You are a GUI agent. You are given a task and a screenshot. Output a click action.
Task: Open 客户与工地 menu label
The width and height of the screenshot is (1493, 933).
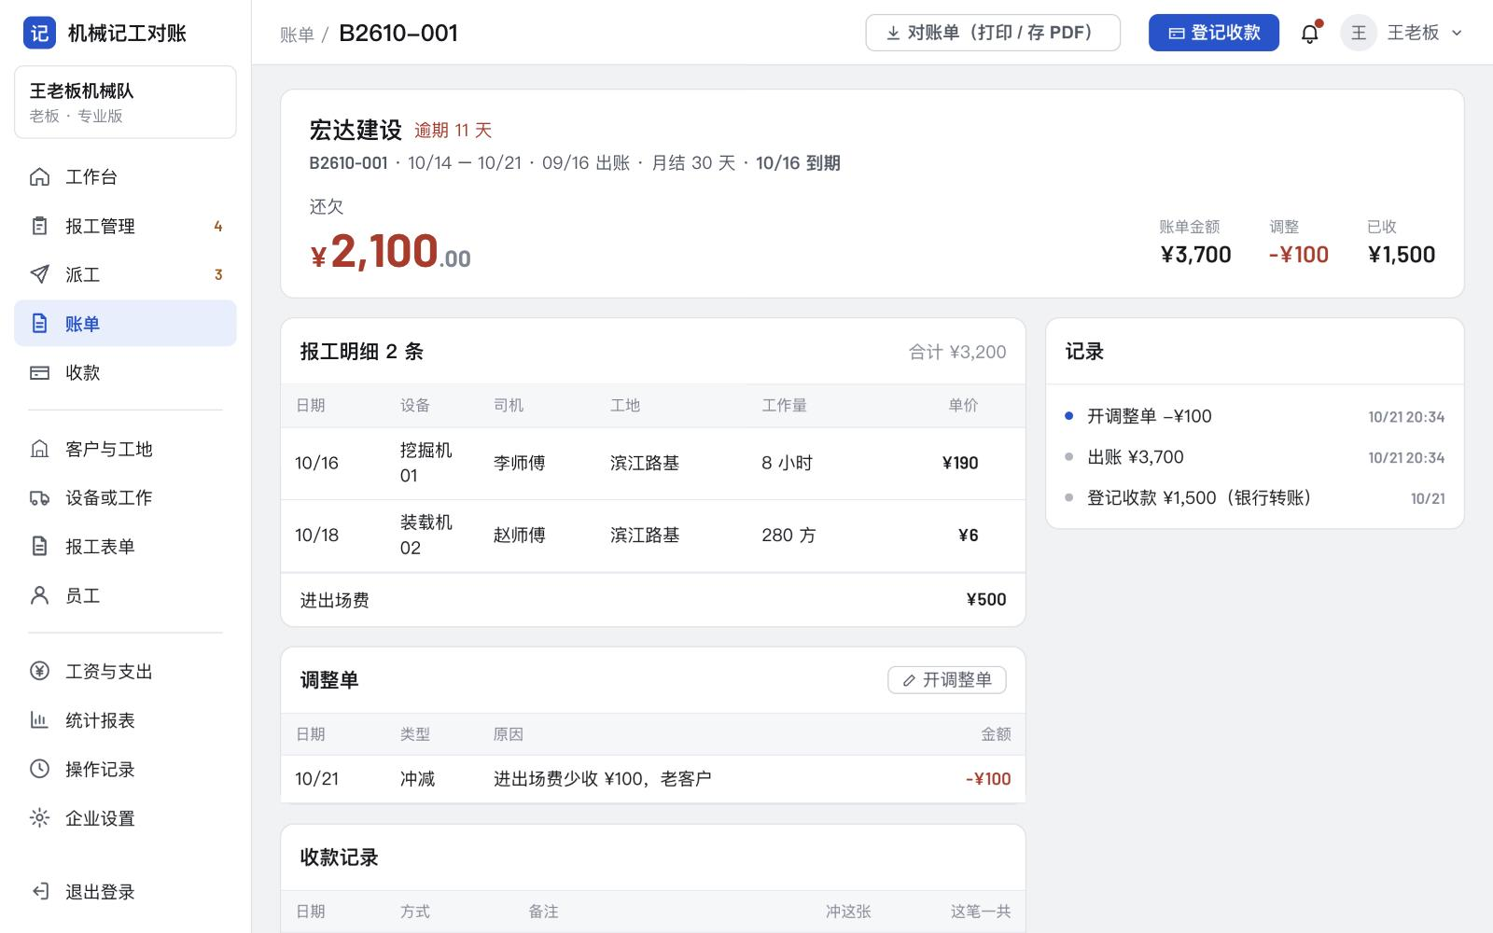pyautogui.click(x=108, y=449)
